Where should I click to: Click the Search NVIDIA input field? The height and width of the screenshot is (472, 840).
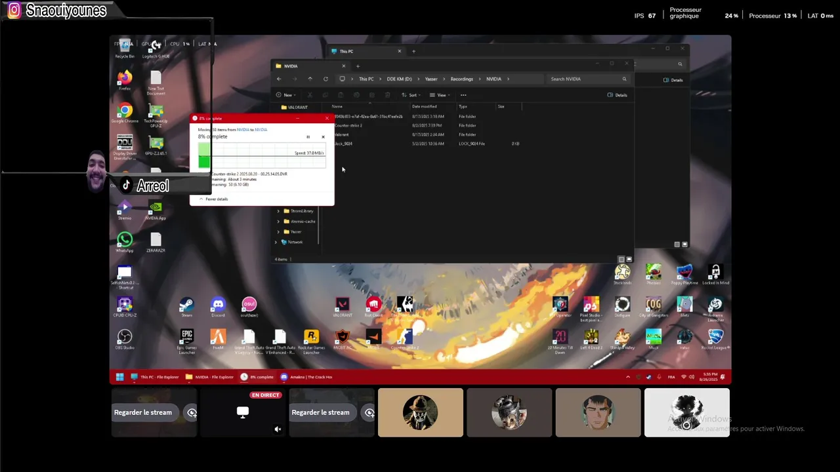pyautogui.click(x=587, y=79)
